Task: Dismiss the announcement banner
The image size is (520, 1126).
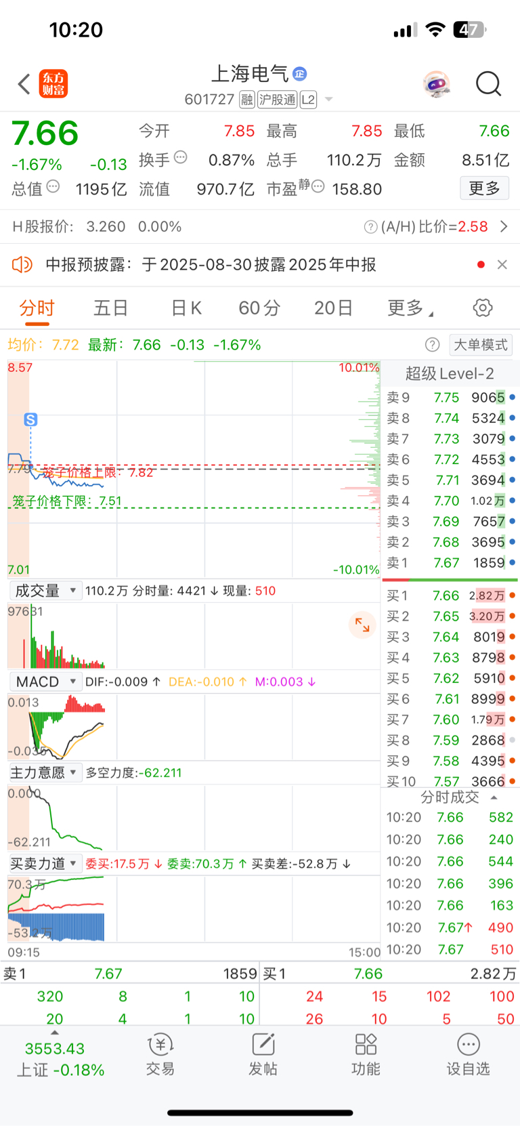Action: [x=502, y=264]
